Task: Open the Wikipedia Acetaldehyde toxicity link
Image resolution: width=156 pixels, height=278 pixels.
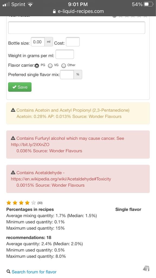Action: point(61,179)
